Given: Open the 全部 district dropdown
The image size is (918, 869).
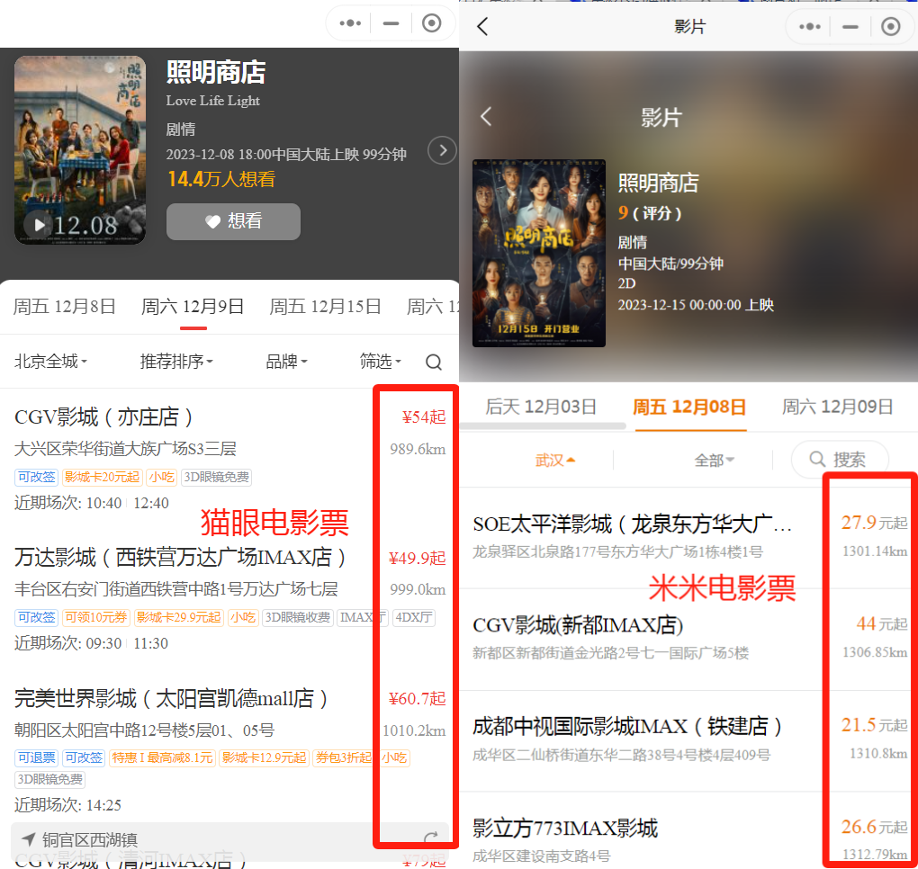Looking at the screenshot, I should click(x=715, y=461).
